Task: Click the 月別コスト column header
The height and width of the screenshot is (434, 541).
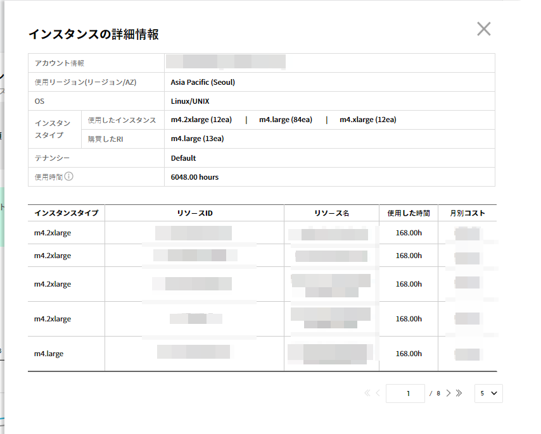Action: click(468, 213)
